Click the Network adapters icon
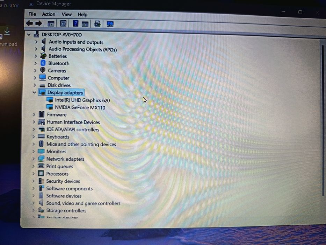Viewport: 326px width, 245px height. pos(41,159)
